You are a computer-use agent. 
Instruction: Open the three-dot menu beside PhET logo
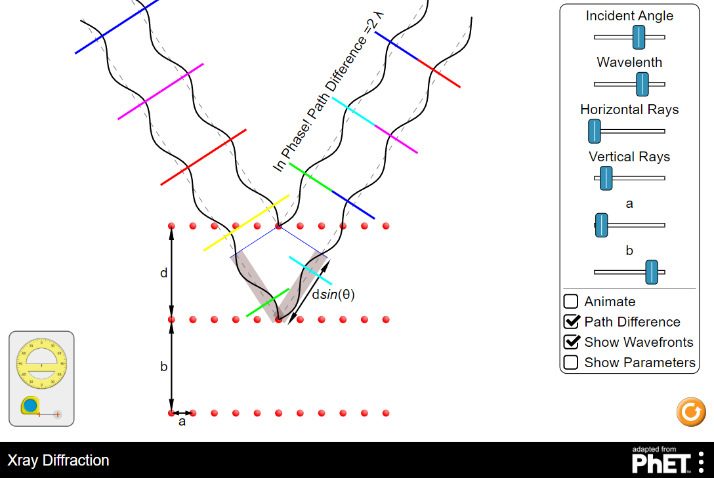(700, 460)
